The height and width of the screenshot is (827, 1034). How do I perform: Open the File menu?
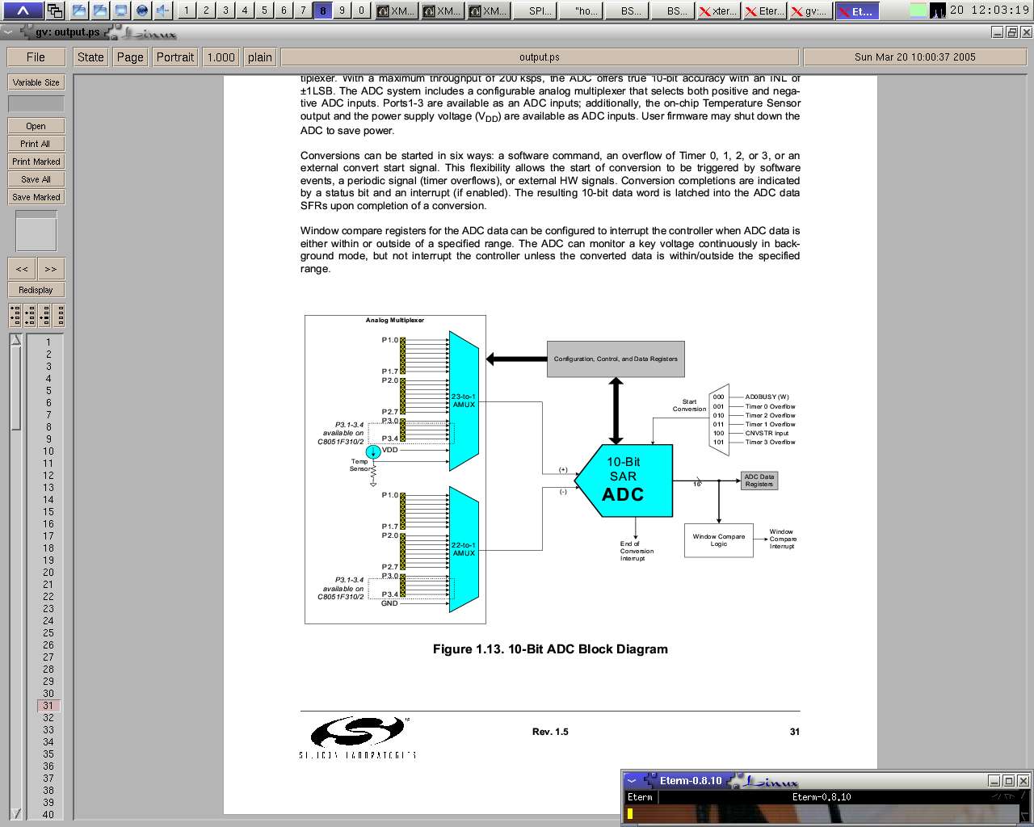tap(36, 57)
